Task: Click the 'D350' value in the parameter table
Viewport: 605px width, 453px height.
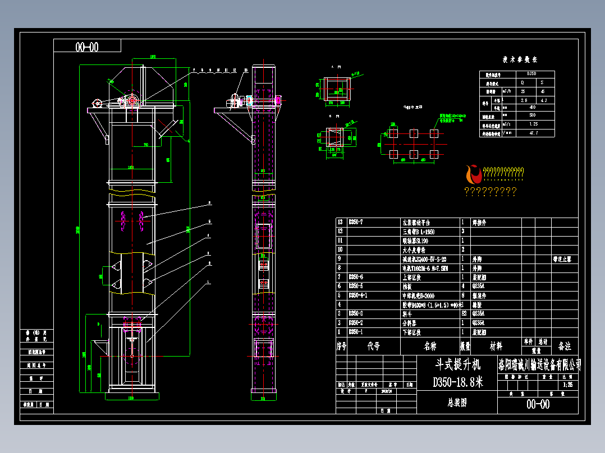Action: 531,73
